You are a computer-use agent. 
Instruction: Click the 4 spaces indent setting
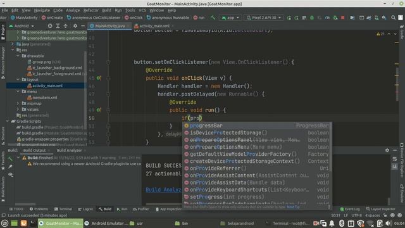coord(373,215)
